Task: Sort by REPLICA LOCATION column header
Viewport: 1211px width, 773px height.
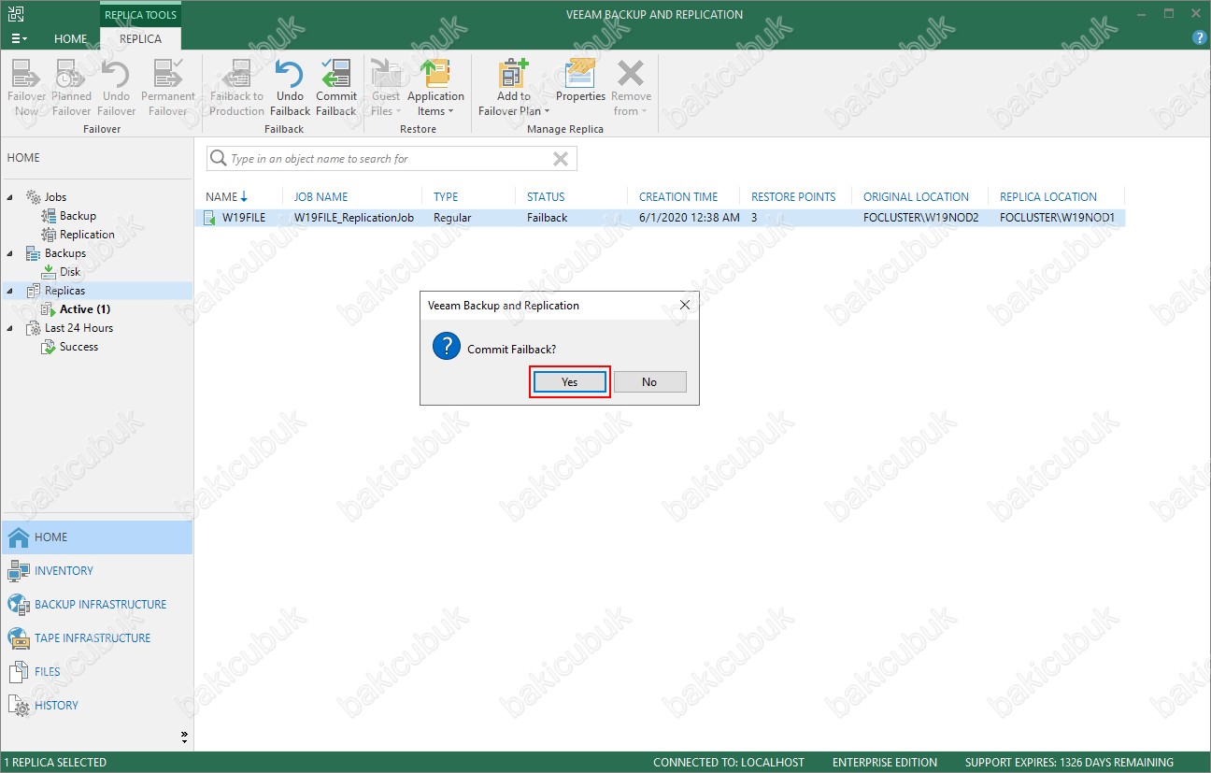Action: [1048, 196]
